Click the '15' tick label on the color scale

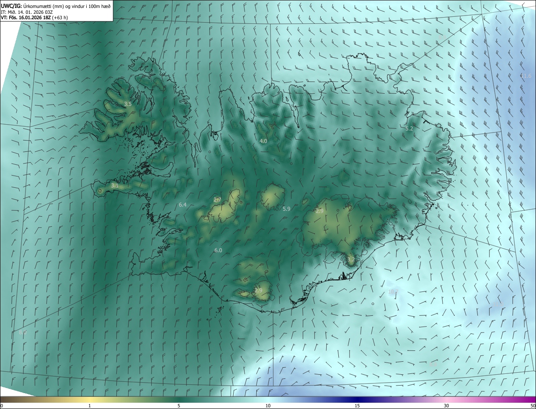click(357, 406)
